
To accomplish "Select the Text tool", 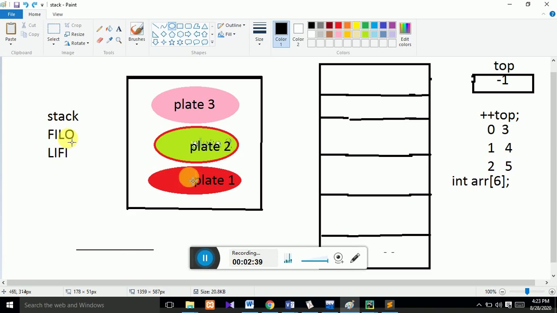I will point(119,29).
